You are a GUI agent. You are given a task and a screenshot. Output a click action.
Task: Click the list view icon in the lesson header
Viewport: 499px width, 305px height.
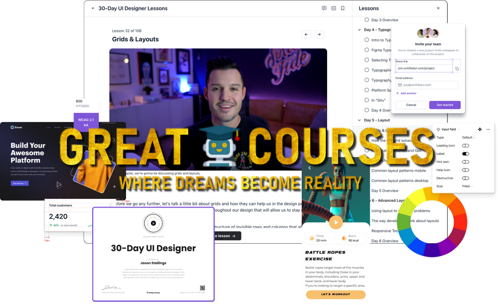334,8
